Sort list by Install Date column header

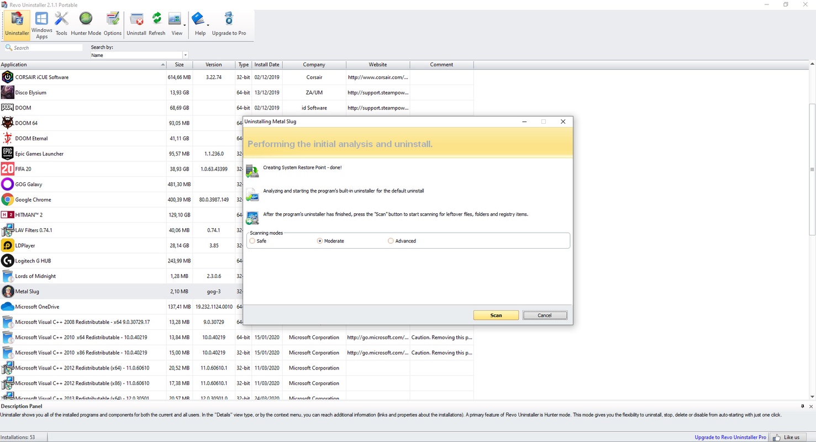[267, 65]
